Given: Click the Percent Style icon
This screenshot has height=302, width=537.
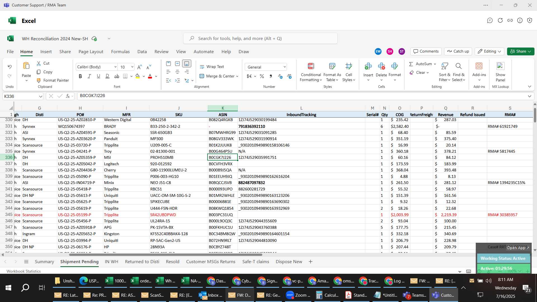Looking at the screenshot, I should [x=262, y=76].
